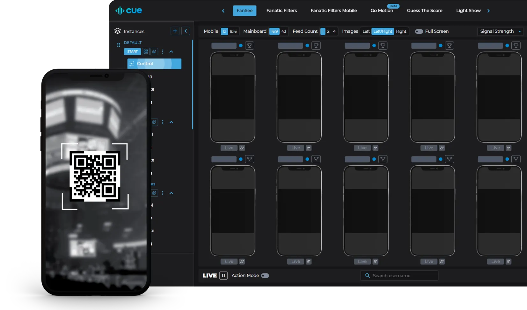Click the Instances layers icon
This screenshot has width=527, height=310.
point(118,31)
